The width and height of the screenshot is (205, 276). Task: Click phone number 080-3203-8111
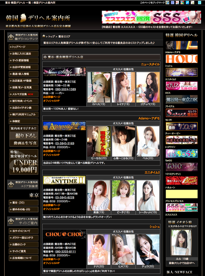coord(65,252)
